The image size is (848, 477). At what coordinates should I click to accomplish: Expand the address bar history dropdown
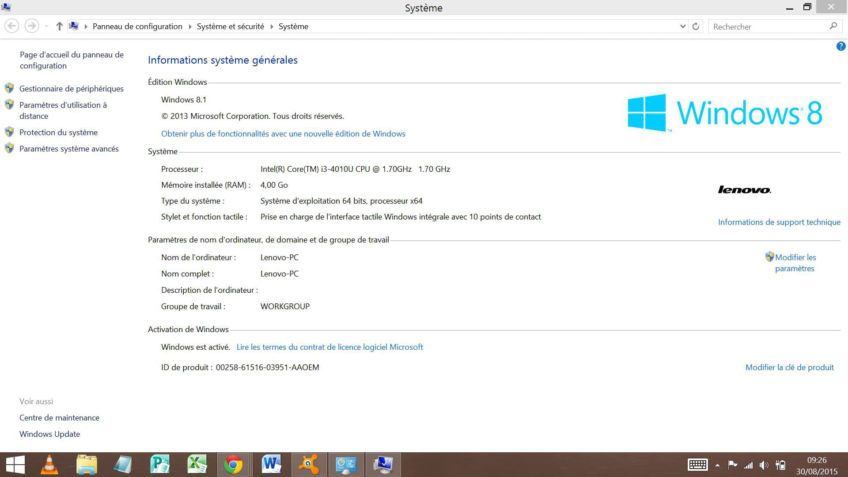tap(682, 26)
